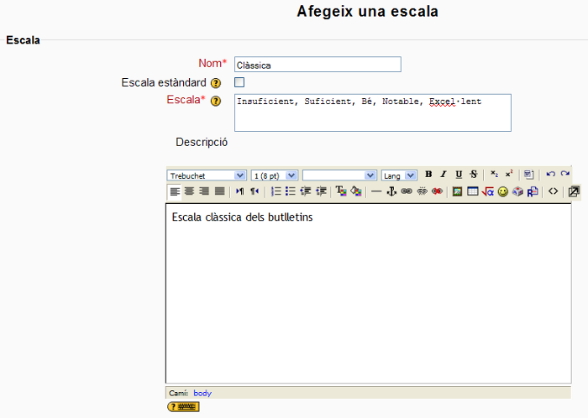The height and width of the screenshot is (418, 588).
Task: Click the 'Camí:' status label
Action: click(x=178, y=394)
